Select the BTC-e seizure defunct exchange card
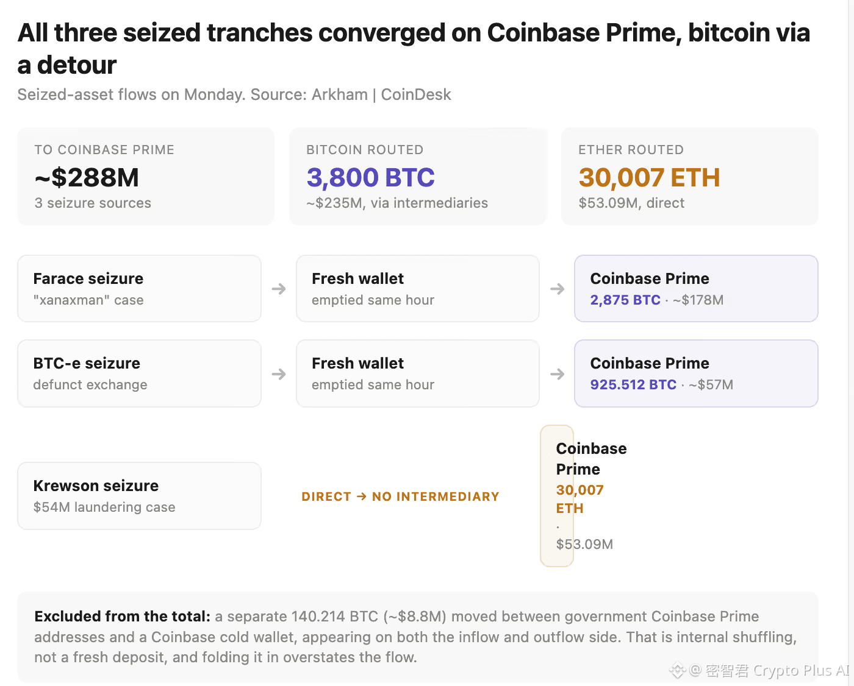The height and width of the screenshot is (686, 854). 139,373
